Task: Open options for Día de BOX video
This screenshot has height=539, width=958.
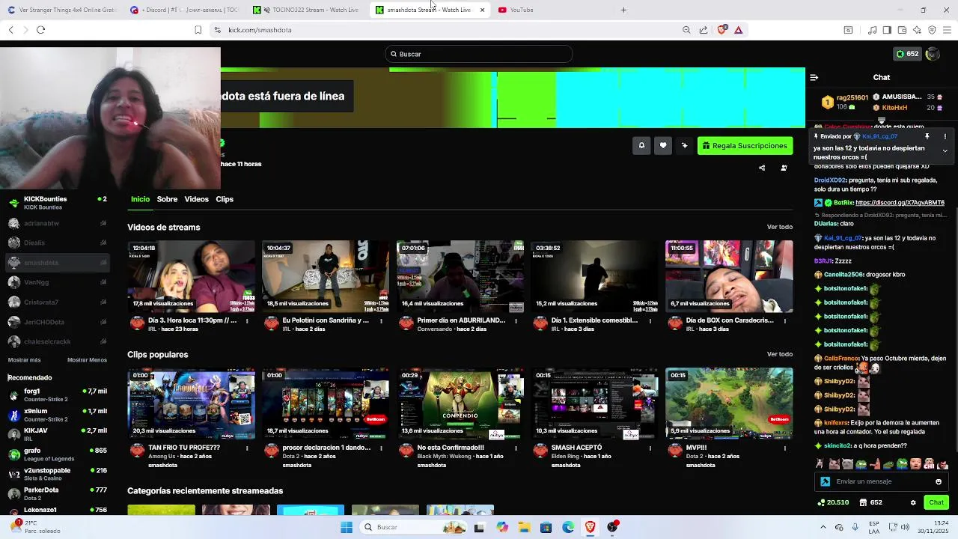Action: click(x=784, y=320)
